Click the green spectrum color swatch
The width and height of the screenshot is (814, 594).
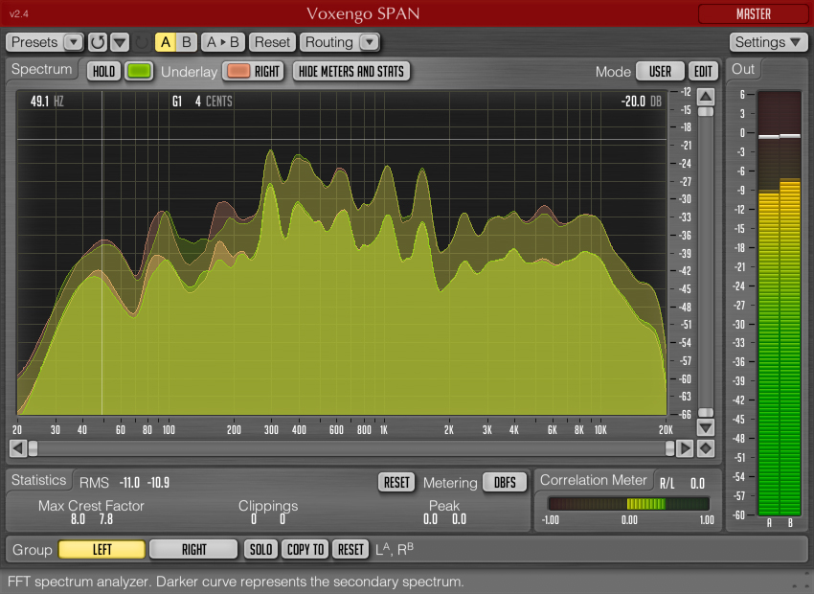pos(139,71)
